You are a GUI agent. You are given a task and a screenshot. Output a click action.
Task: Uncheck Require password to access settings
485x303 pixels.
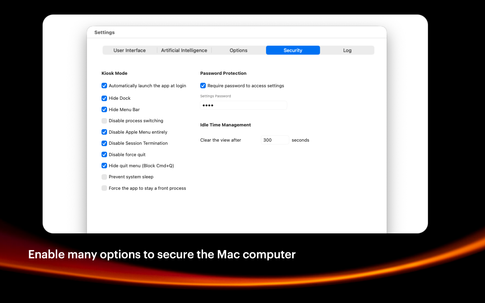click(203, 86)
